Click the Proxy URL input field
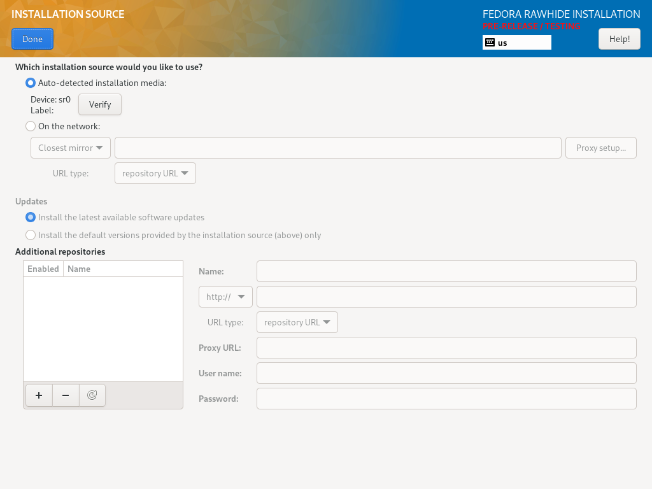The image size is (652, 489). point(446,348)
